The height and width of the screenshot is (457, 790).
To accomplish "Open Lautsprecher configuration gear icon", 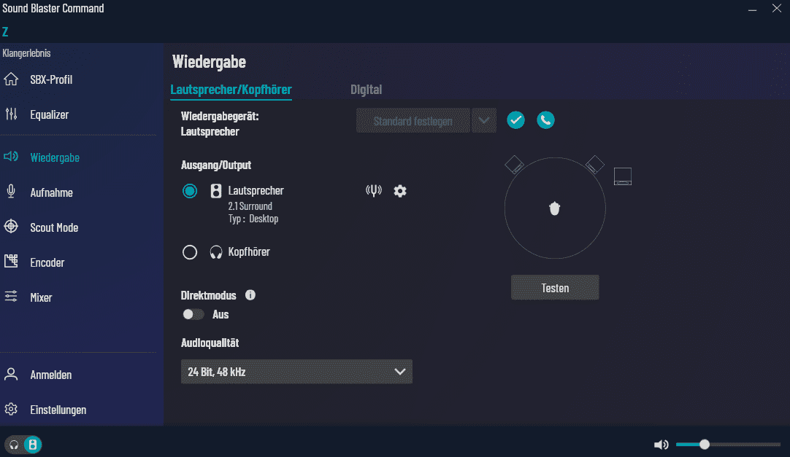I will (400, 191).
